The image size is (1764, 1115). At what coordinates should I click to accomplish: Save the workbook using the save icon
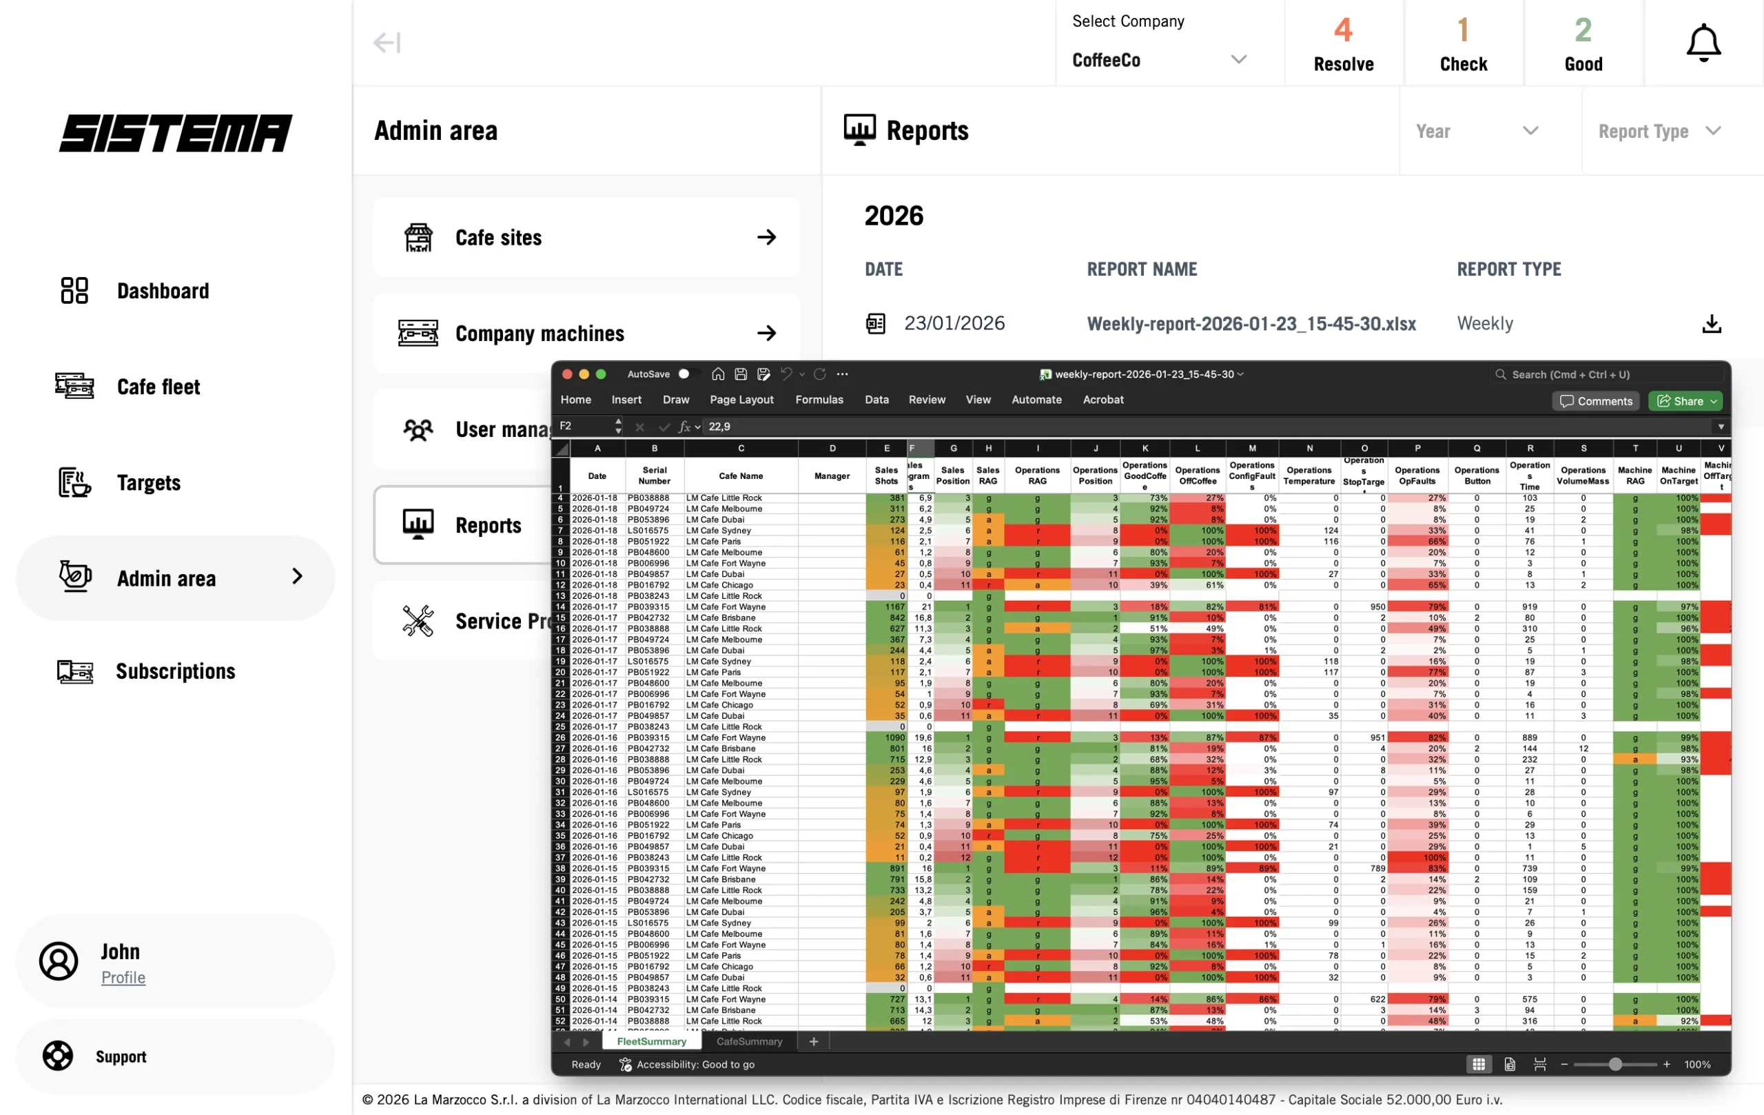(740, 374)
